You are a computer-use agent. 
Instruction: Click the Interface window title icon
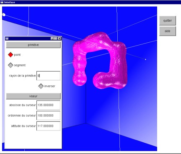point(2,2)
